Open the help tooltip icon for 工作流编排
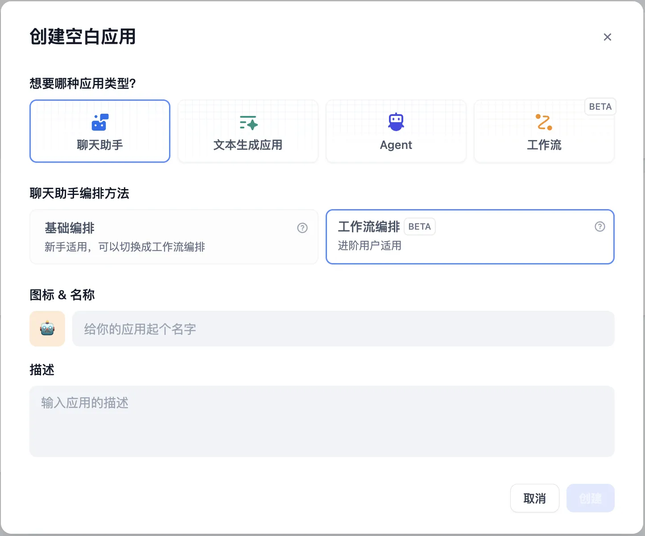 pyautogui.click(x=600, y=227)
